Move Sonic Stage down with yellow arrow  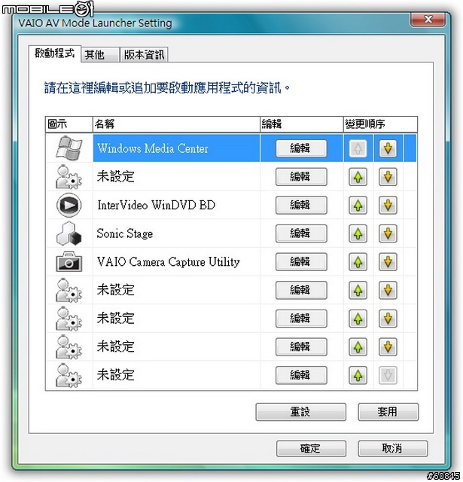[x=388, y=233]
